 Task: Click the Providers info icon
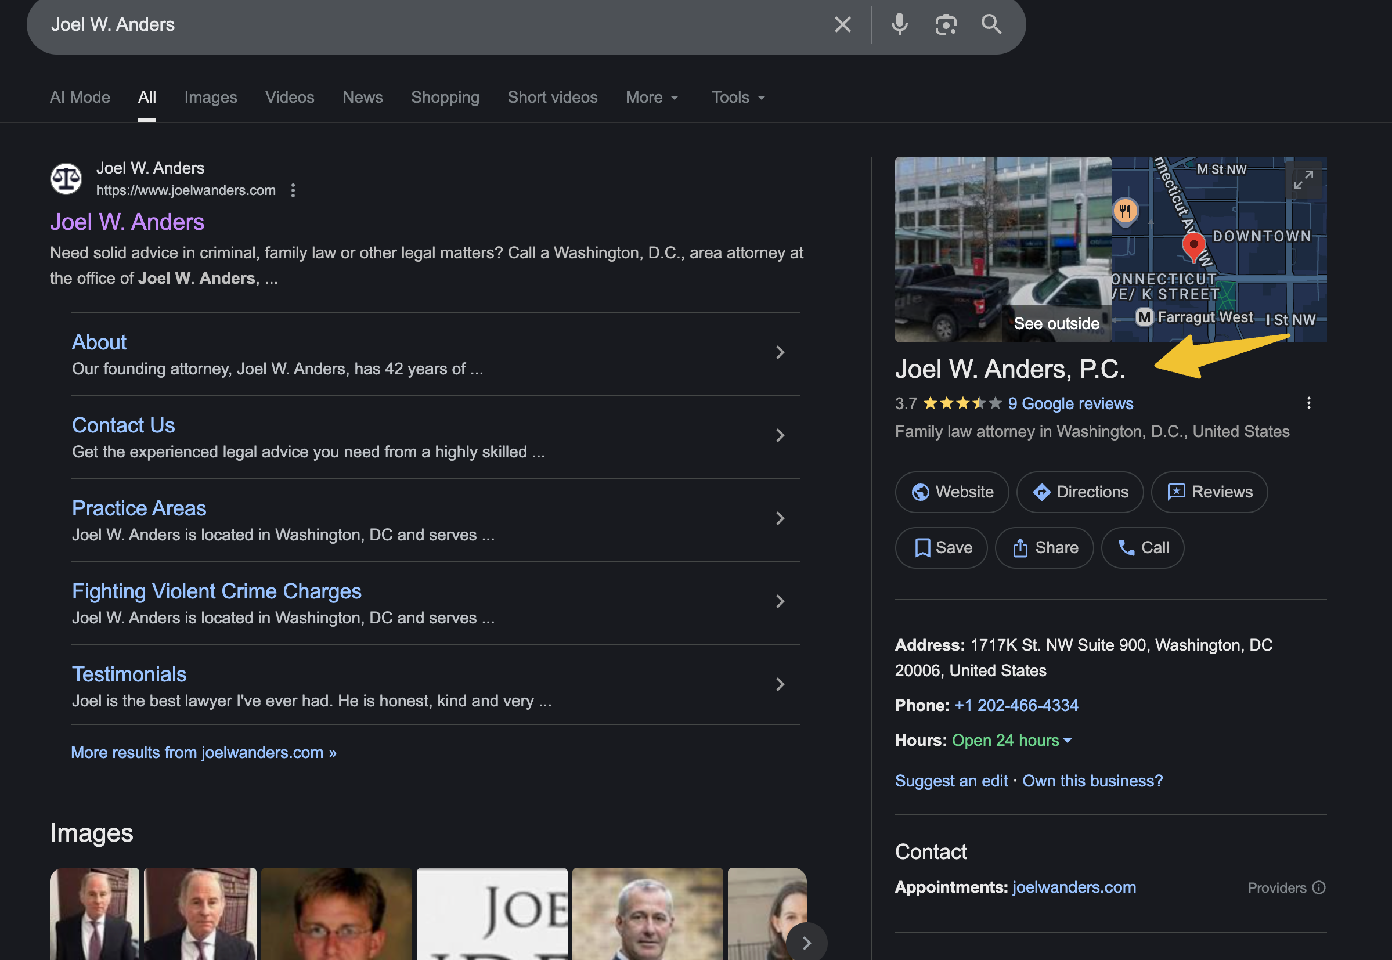coord(1319,888)
